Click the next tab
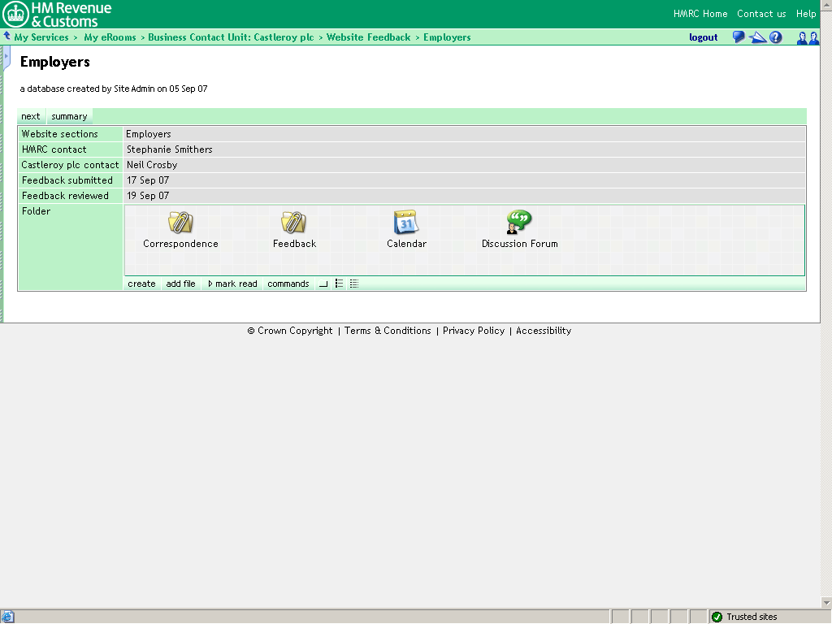Screen dimensions: 832x624 point(31,116)
